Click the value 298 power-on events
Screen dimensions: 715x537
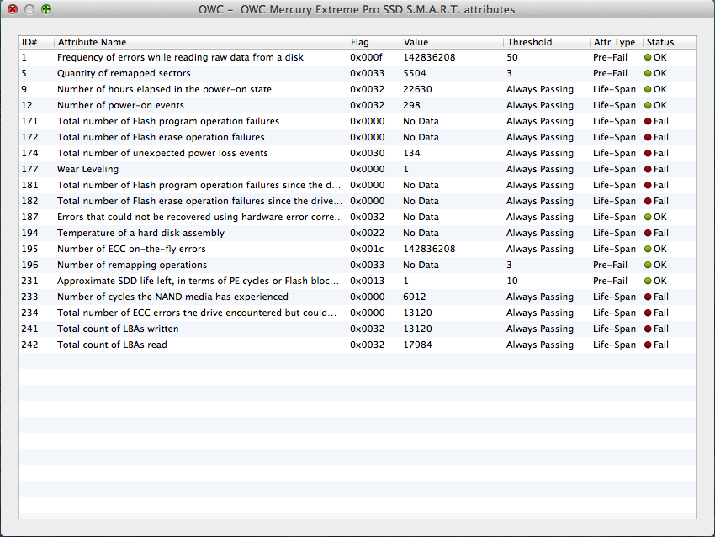pos(411,105)
